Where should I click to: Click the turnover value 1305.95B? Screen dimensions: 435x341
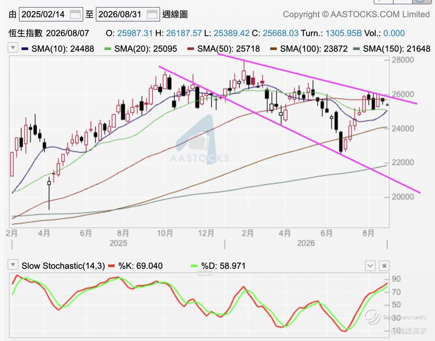pos(343,33)
